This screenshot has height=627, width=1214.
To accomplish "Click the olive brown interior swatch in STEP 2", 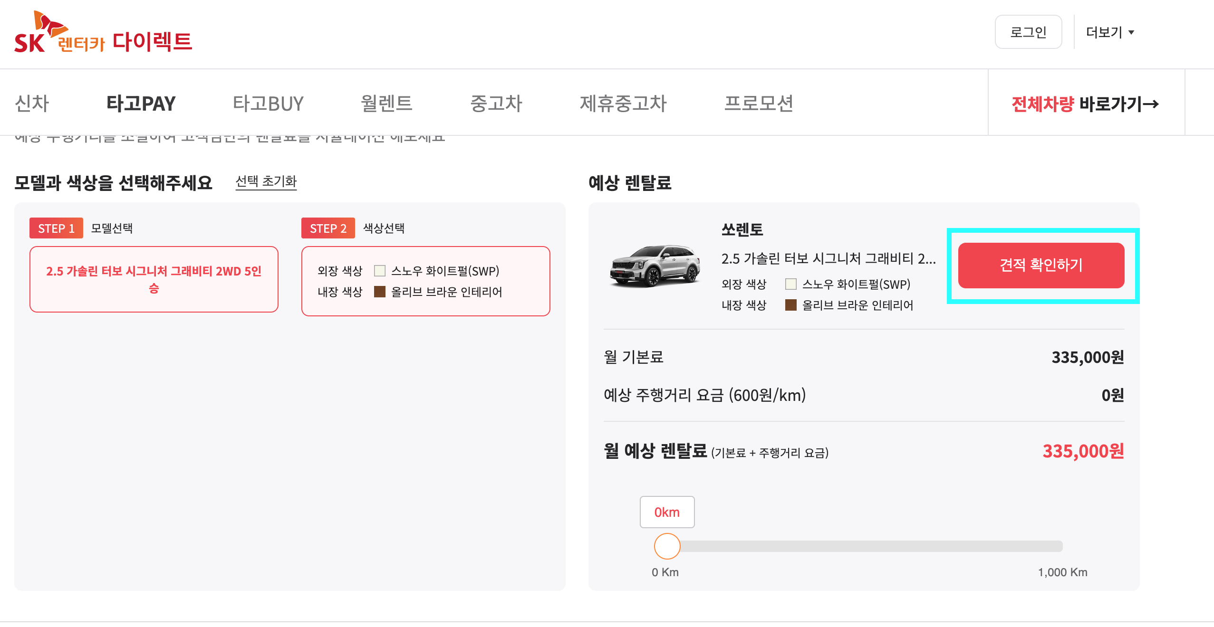I will 379,292.
